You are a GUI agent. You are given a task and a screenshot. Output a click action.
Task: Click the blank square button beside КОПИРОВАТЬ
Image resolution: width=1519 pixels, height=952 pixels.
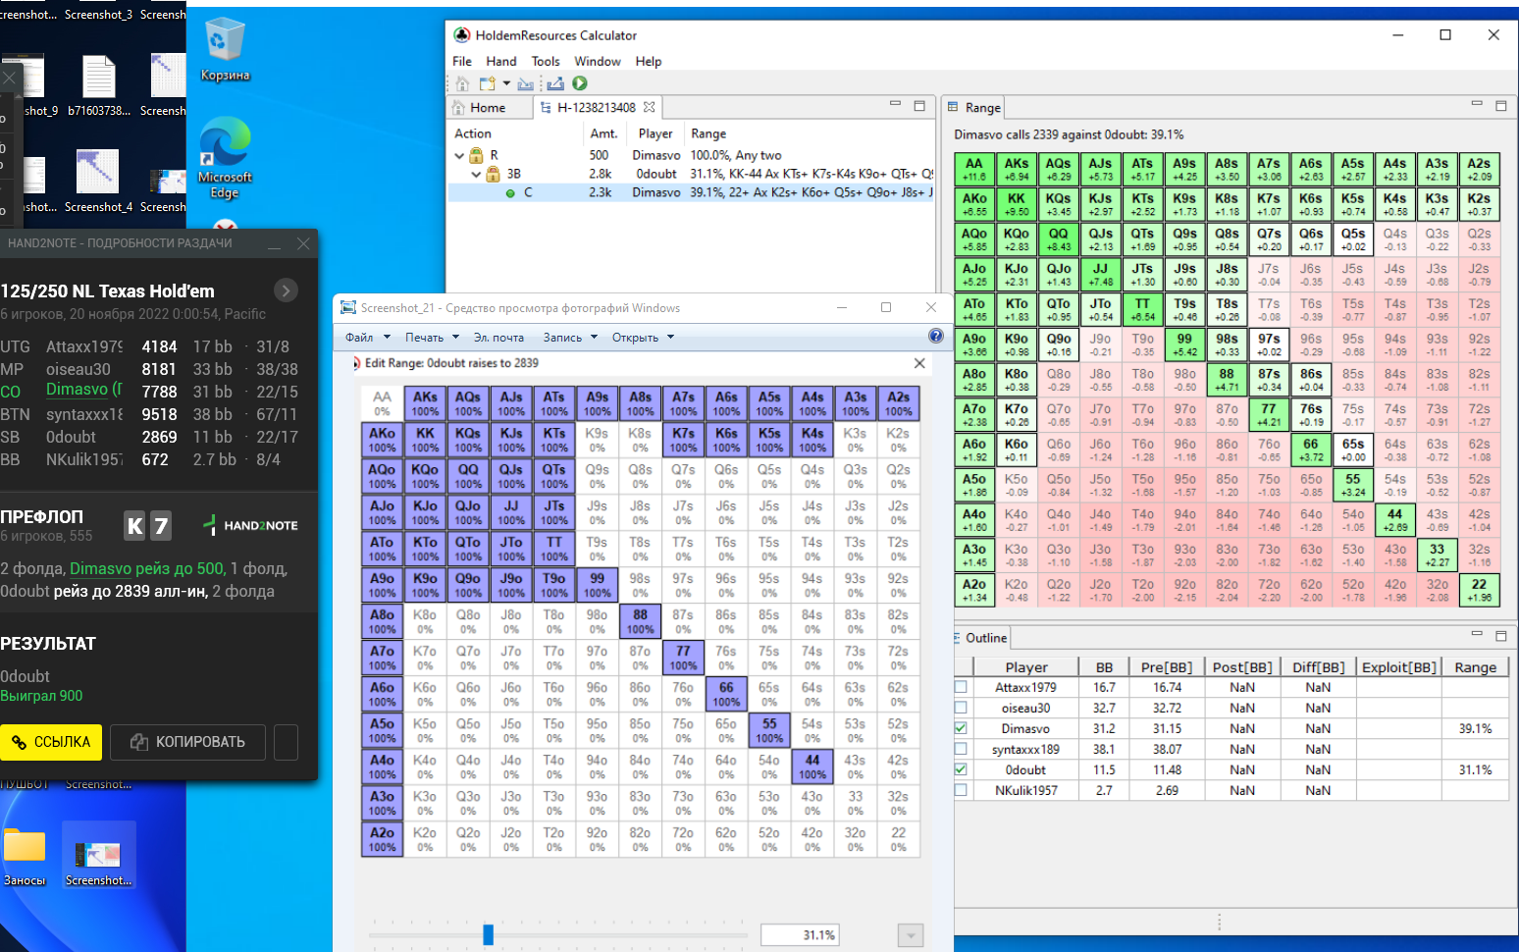coord(286,742)
